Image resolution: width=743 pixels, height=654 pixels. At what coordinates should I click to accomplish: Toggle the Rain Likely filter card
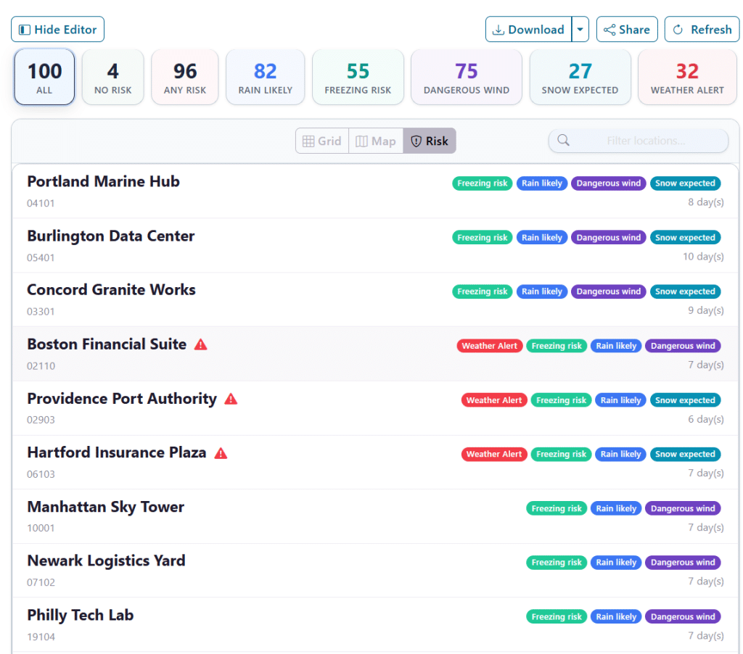pyautogui.click(x=265, y=77)
